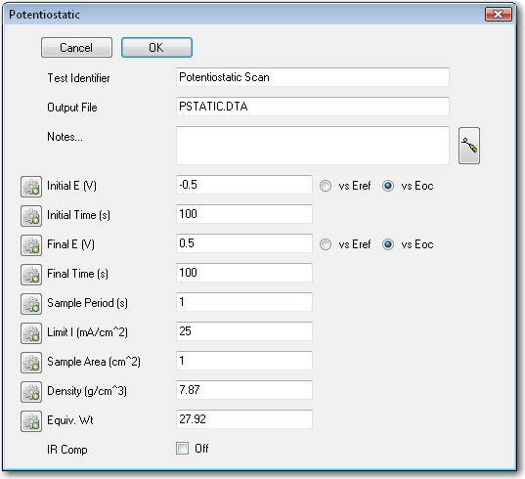This screenshot has height=479, width=525.
Task: Click the gear icon beside Limit I (mA/cm^2)
Action: tap(31, 333)
